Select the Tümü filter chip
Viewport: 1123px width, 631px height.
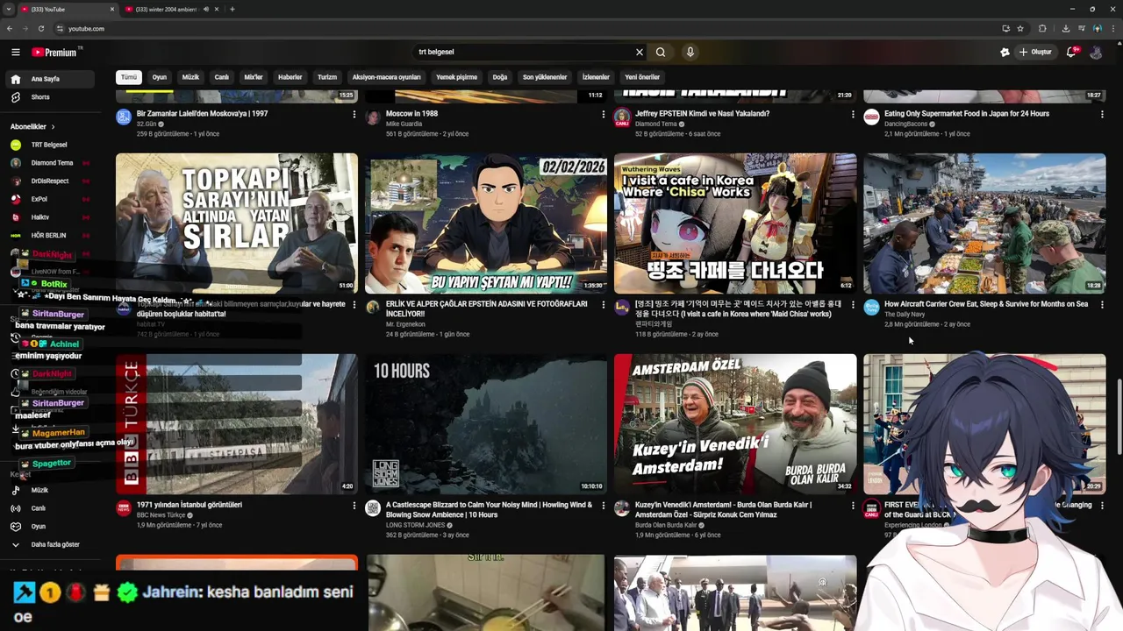[129, 77]
